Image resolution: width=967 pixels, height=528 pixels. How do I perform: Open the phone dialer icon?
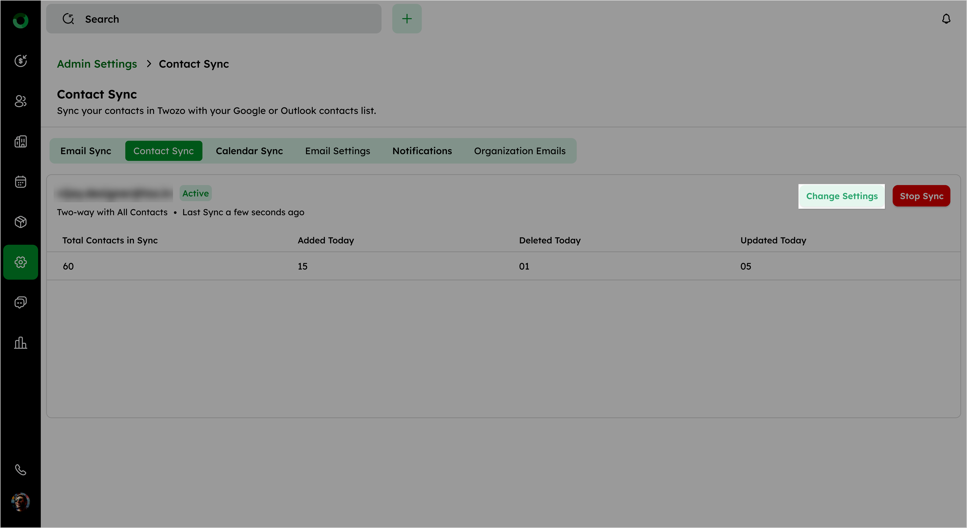[21, 470]
